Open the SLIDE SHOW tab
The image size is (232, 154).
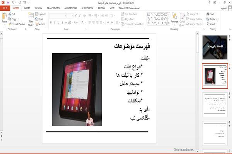[x=87, y=8]
